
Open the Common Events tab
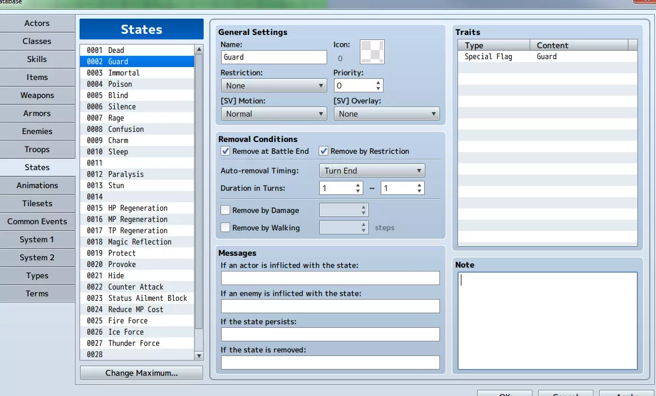point(37,221)
